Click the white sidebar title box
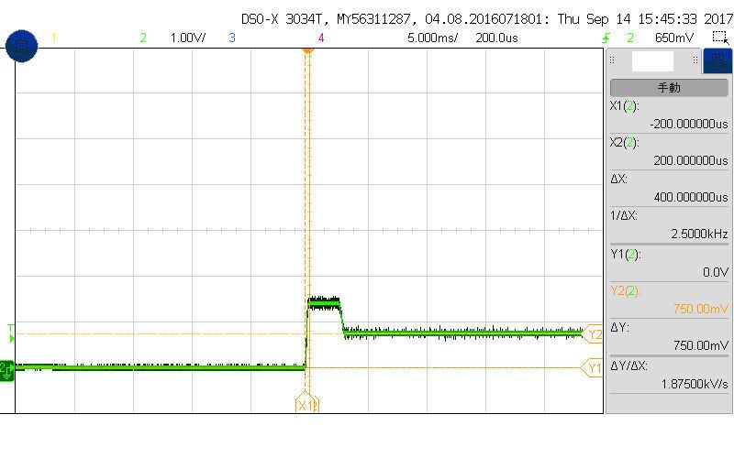This screenshot has height=469, width=734. [x=652, y=61]
